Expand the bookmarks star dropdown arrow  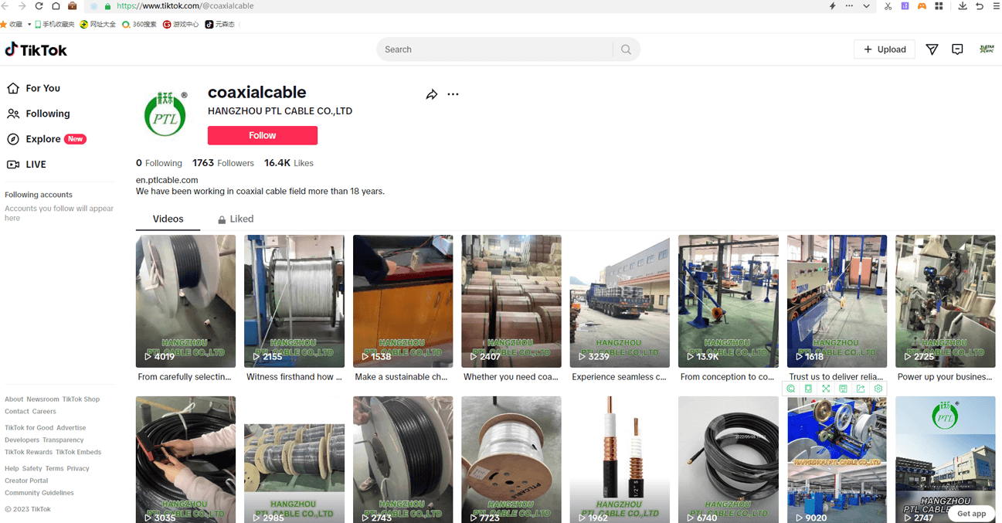(x=29, y=24)
